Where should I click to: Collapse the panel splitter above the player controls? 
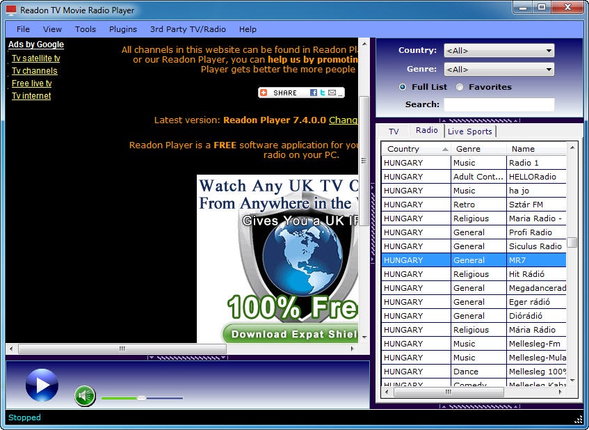[188, 358]
